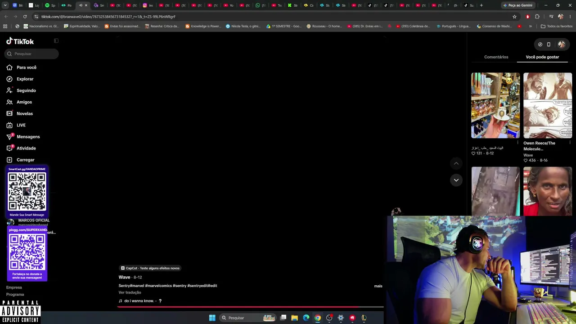This screenshot has width=576, height=324.
Task: Click the TikTok logo
Action: (x=20, y=41)
